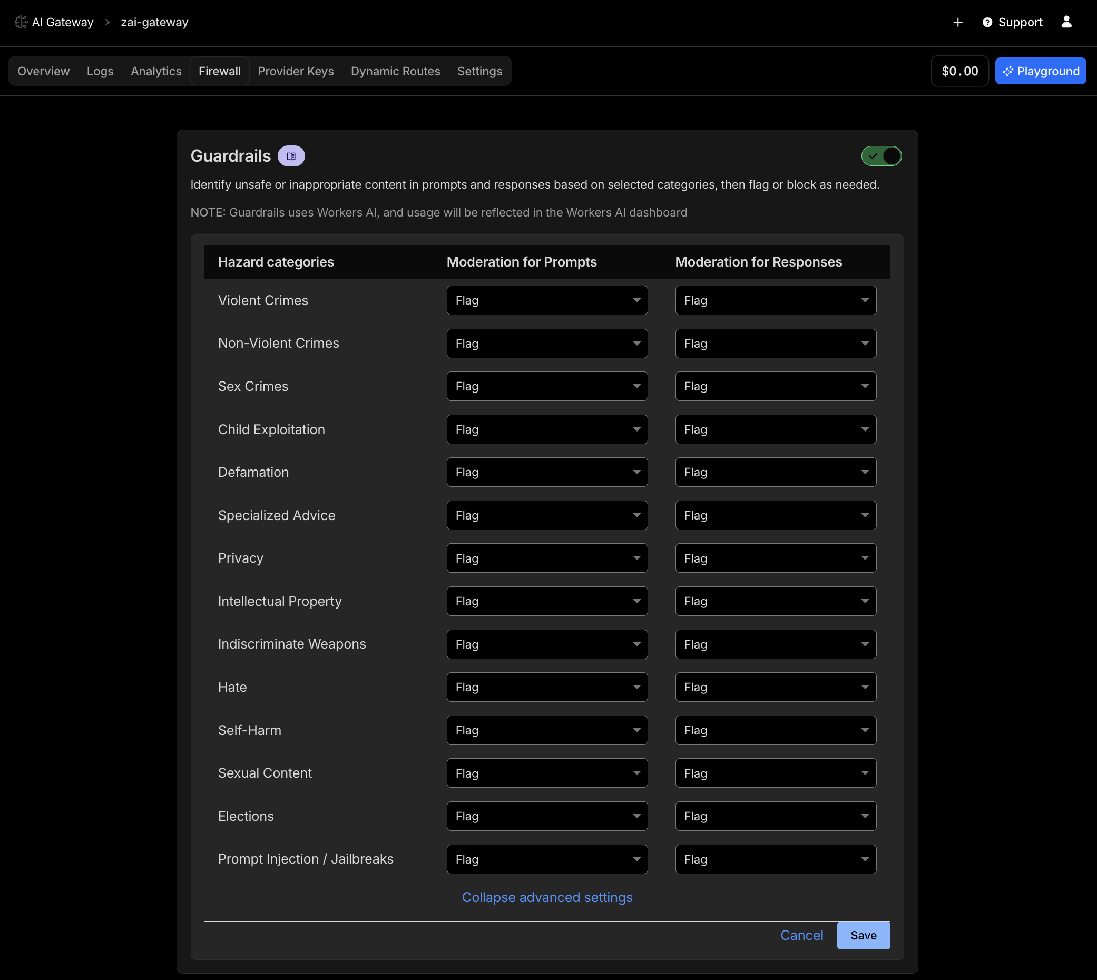
Task: Click the Specialized Advice label
Action: click(276, 515)
